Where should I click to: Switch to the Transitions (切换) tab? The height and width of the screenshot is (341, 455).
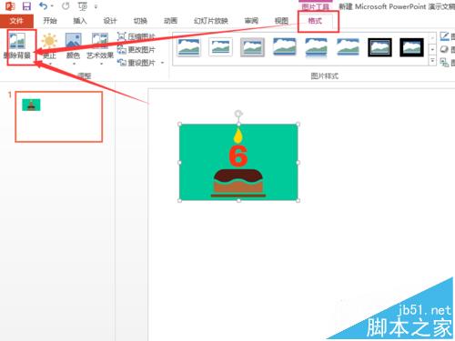[x=140, y=21]
